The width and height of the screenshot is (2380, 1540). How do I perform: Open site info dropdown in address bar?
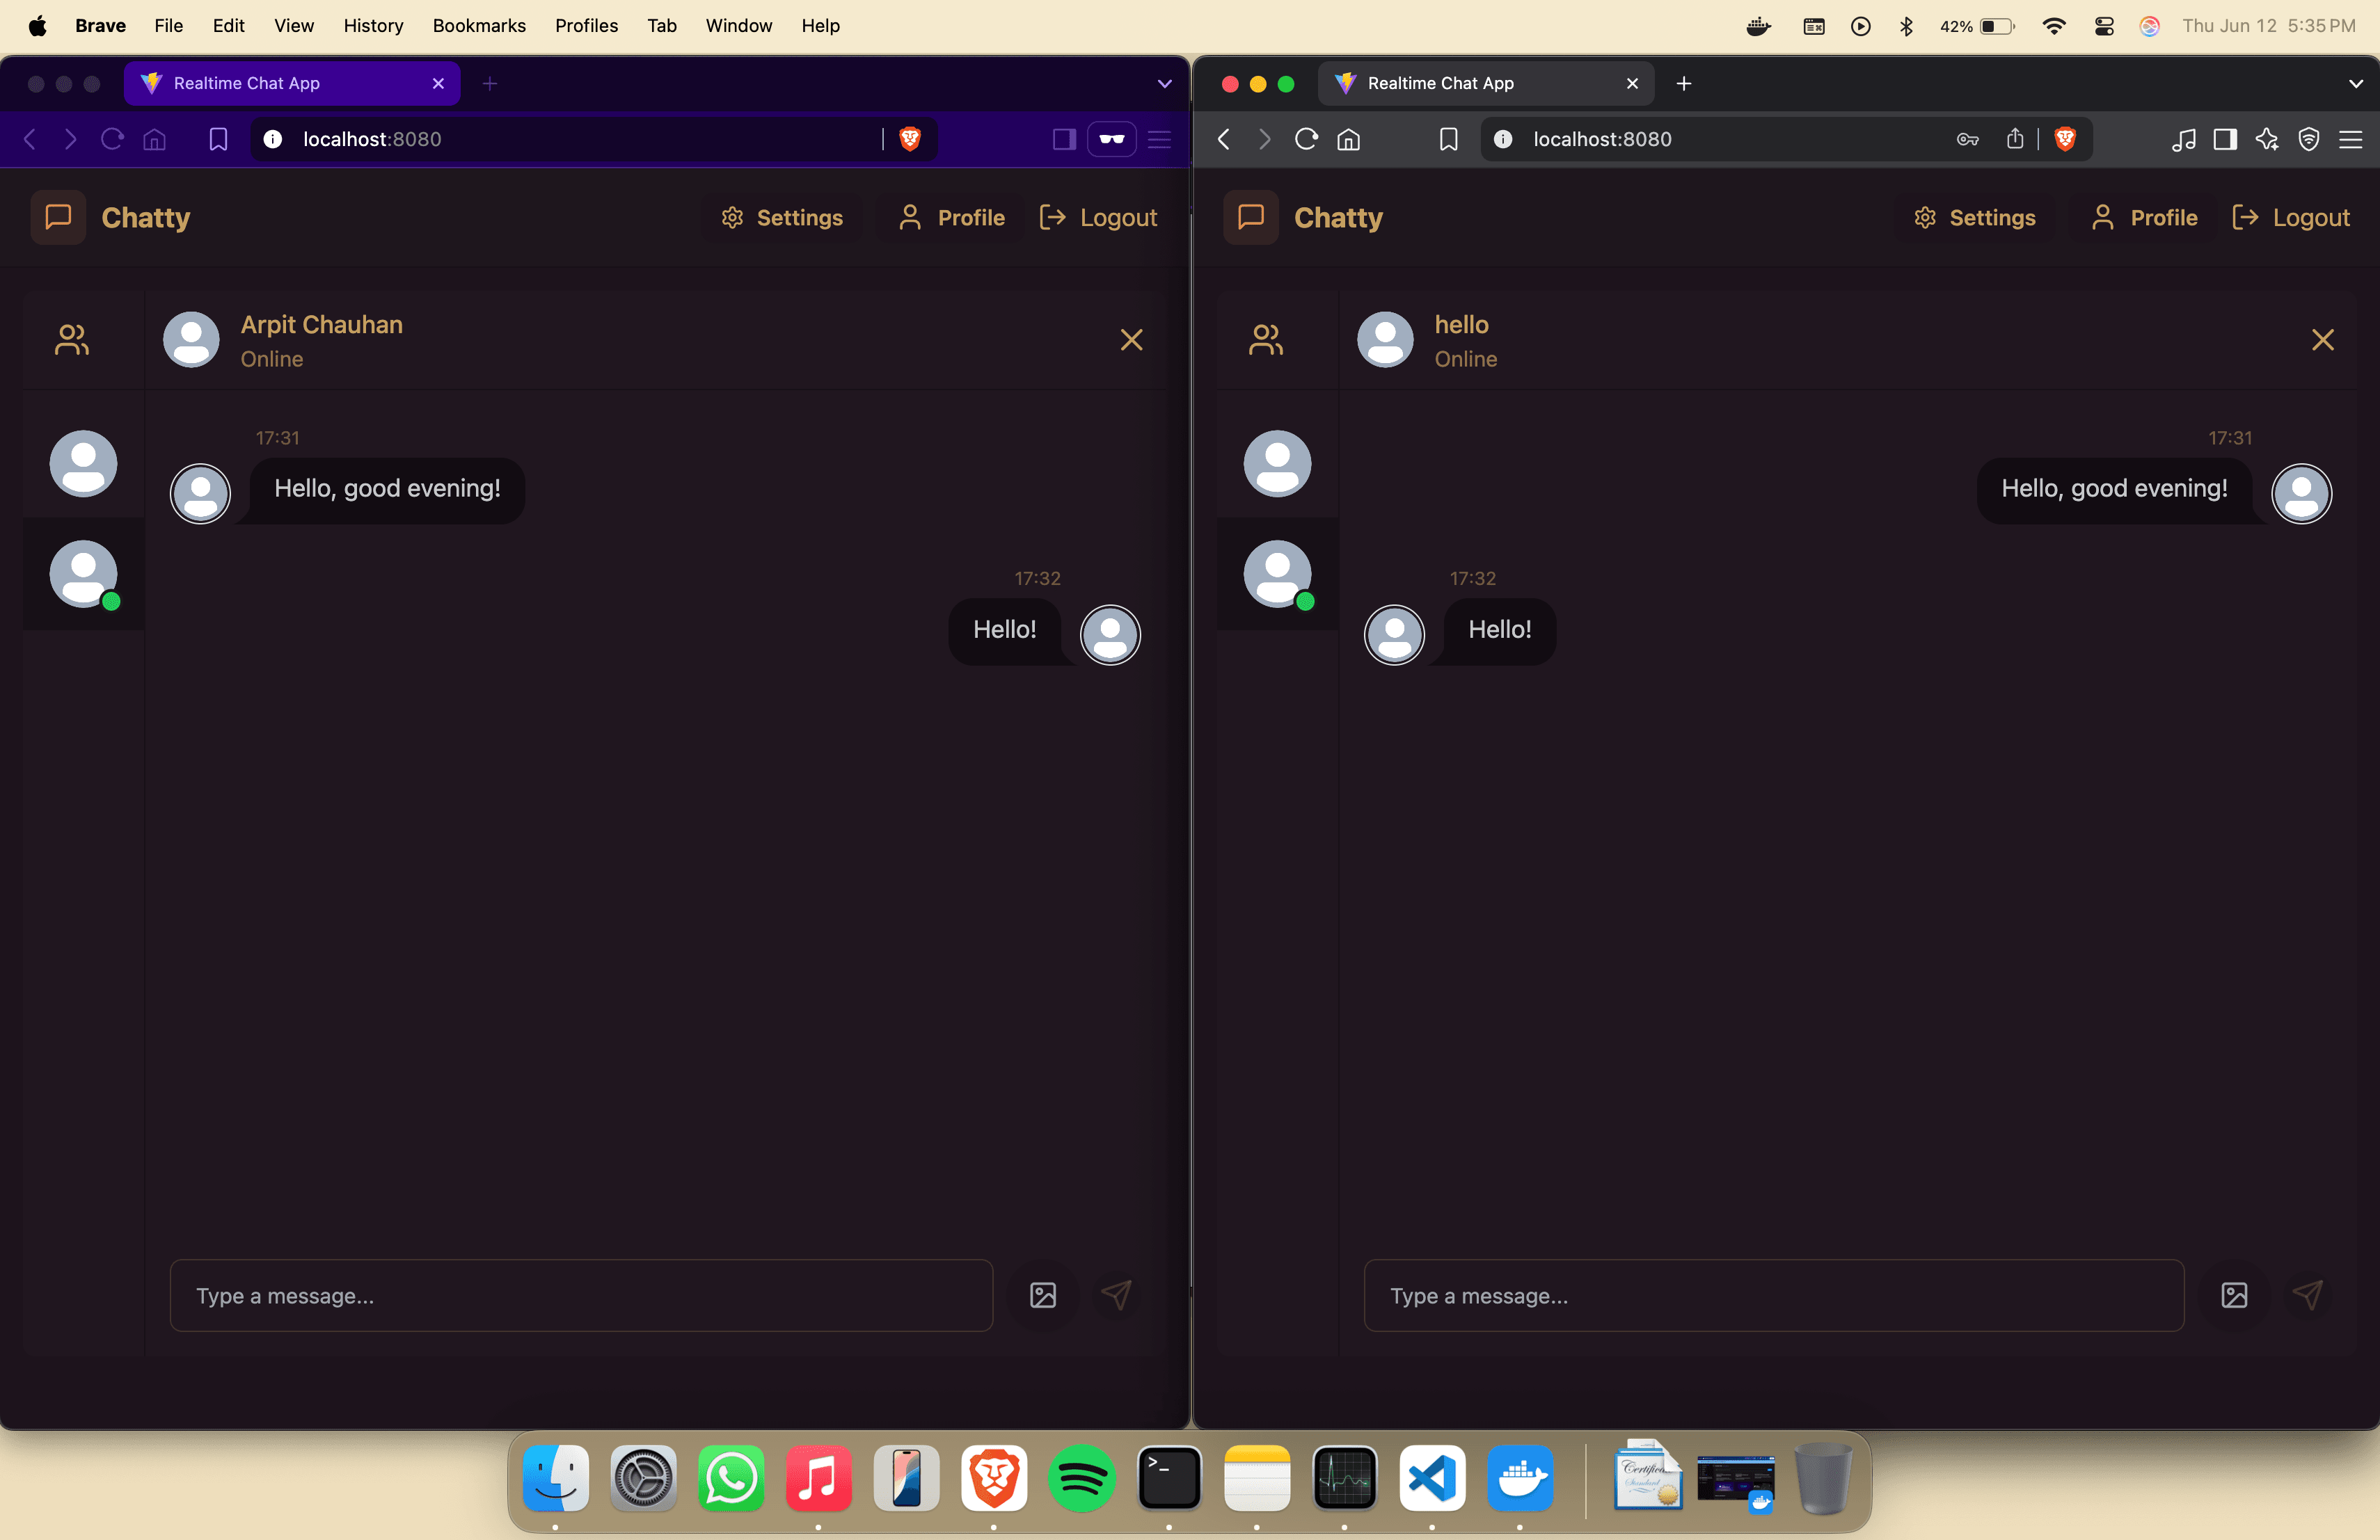[272, 139]
